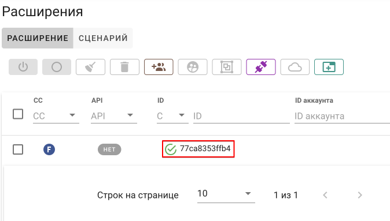Viewport: 390px width, 221px height.
Task: Click the green checkmark status icon
Action: click(x=171, y=149)
